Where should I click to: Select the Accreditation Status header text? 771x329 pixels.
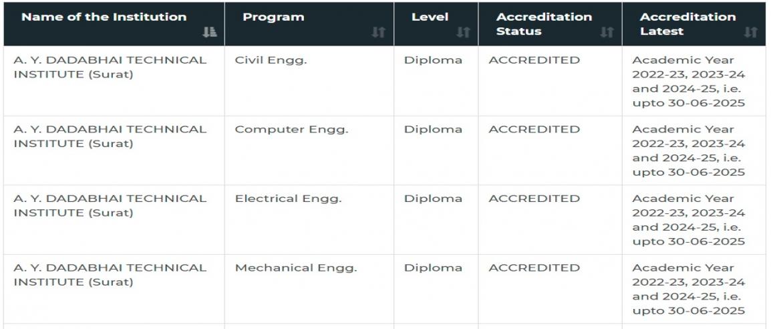544,23
